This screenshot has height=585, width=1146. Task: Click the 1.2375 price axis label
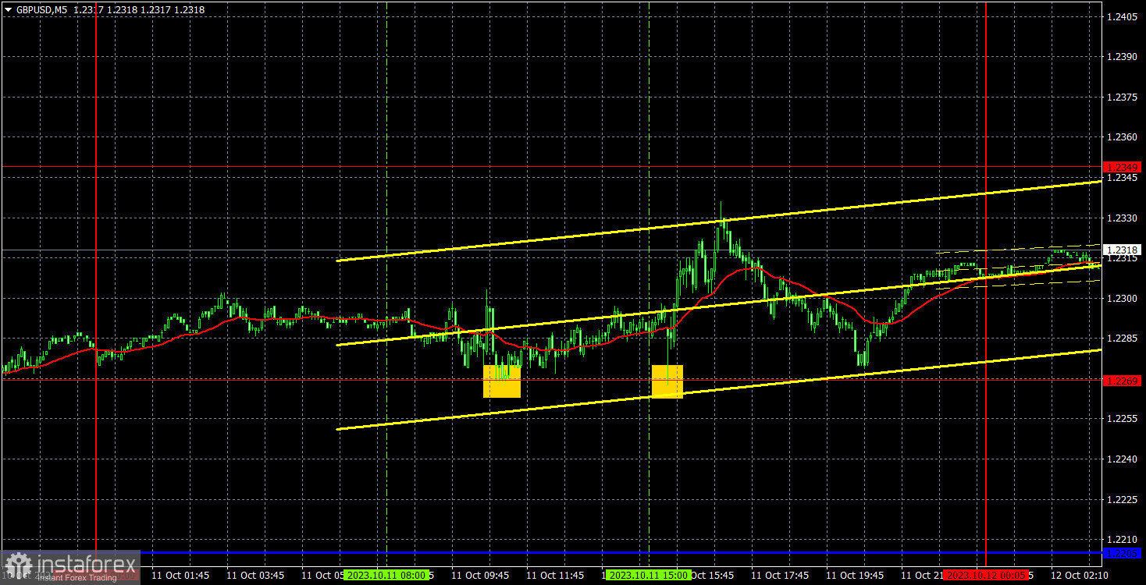[x=1123, y=97]
